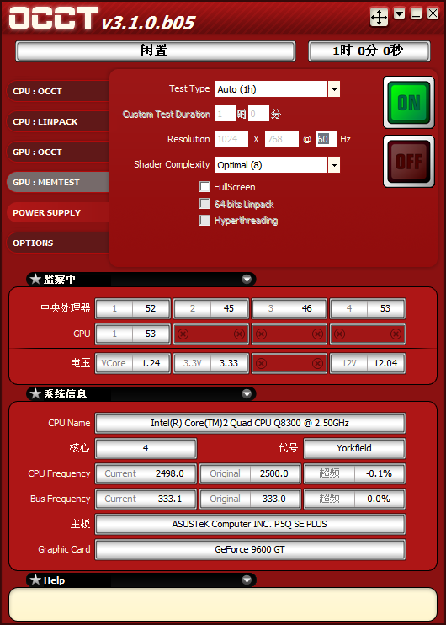Enable the FullScreen checkbox
Image resolution: width=446 pixels, height=625 pixels.
click(204, 186)
